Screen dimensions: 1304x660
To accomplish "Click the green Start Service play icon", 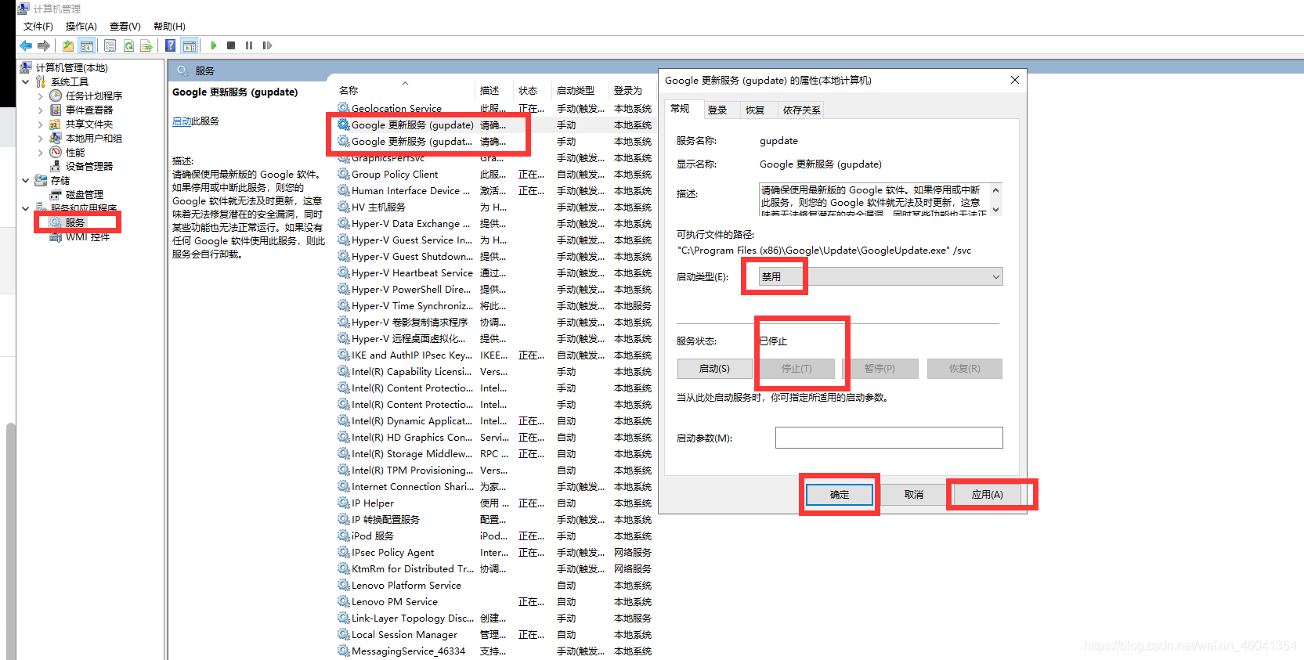I will [213, 45].
